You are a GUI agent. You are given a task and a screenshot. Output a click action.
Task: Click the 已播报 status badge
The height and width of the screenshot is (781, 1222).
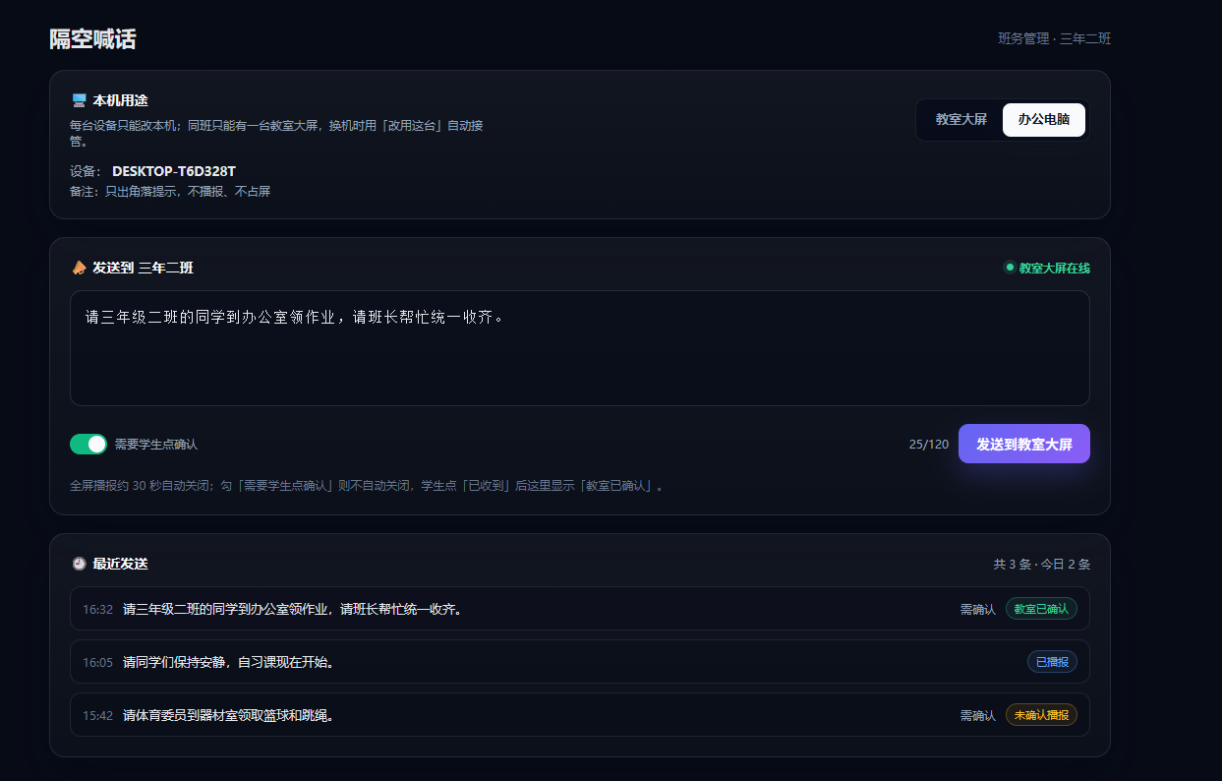(x=1052, y=662)
